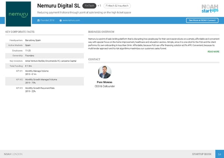Expand business overview with READ MORE
224x158 pixels.
213,52
